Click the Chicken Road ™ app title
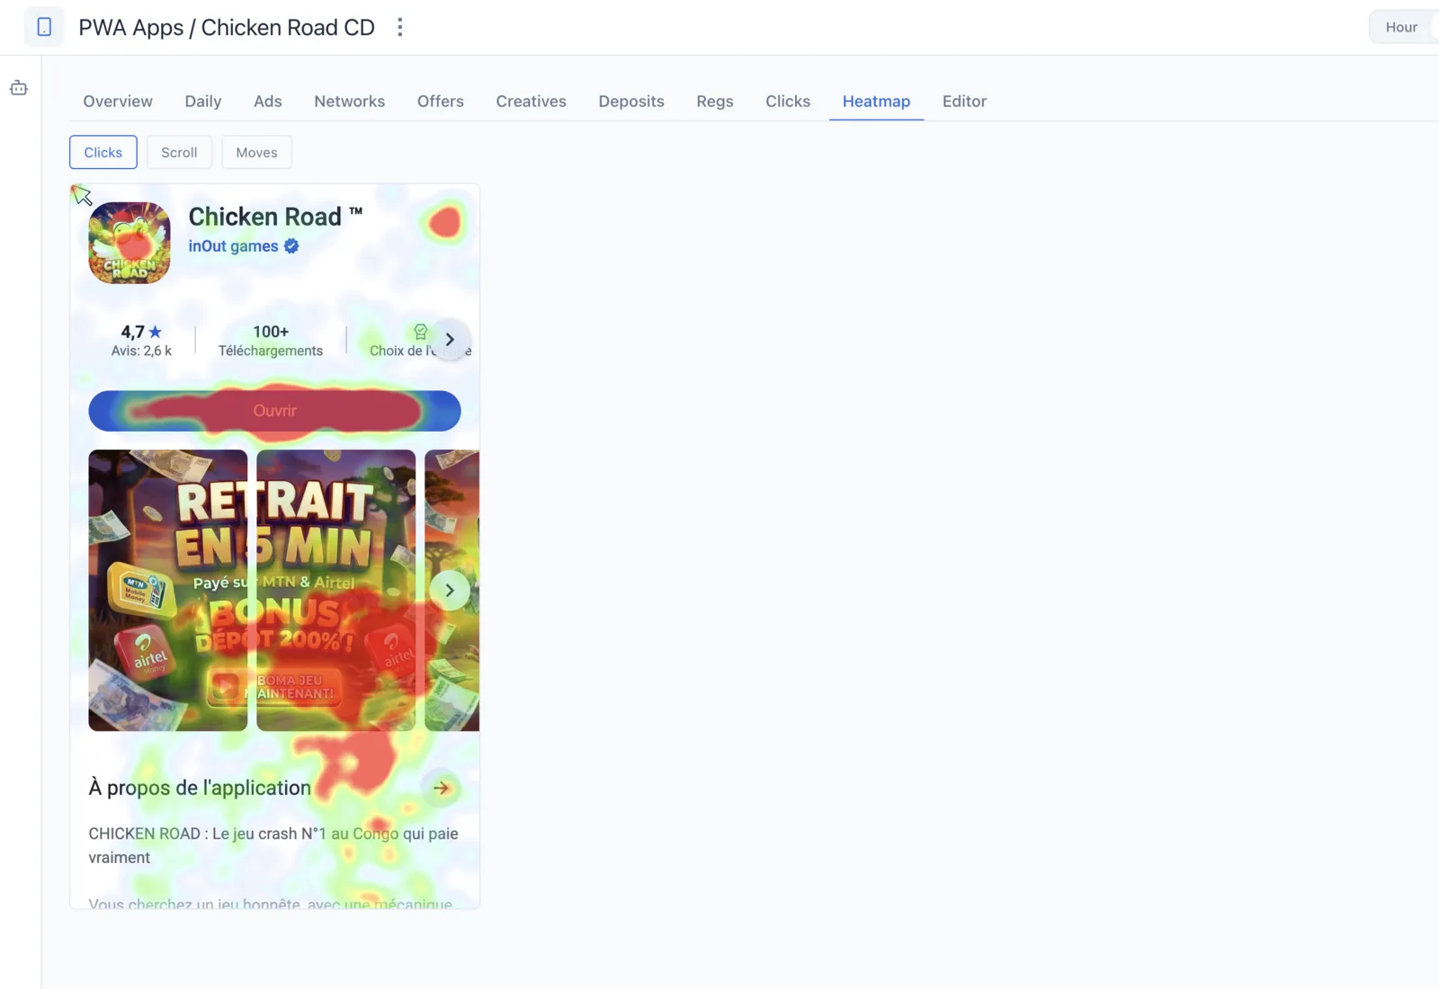Viewport: 1439px width, 989px height. pos(275,216)
